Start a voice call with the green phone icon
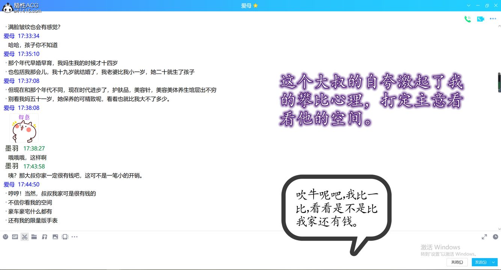 tap(468, 19)
